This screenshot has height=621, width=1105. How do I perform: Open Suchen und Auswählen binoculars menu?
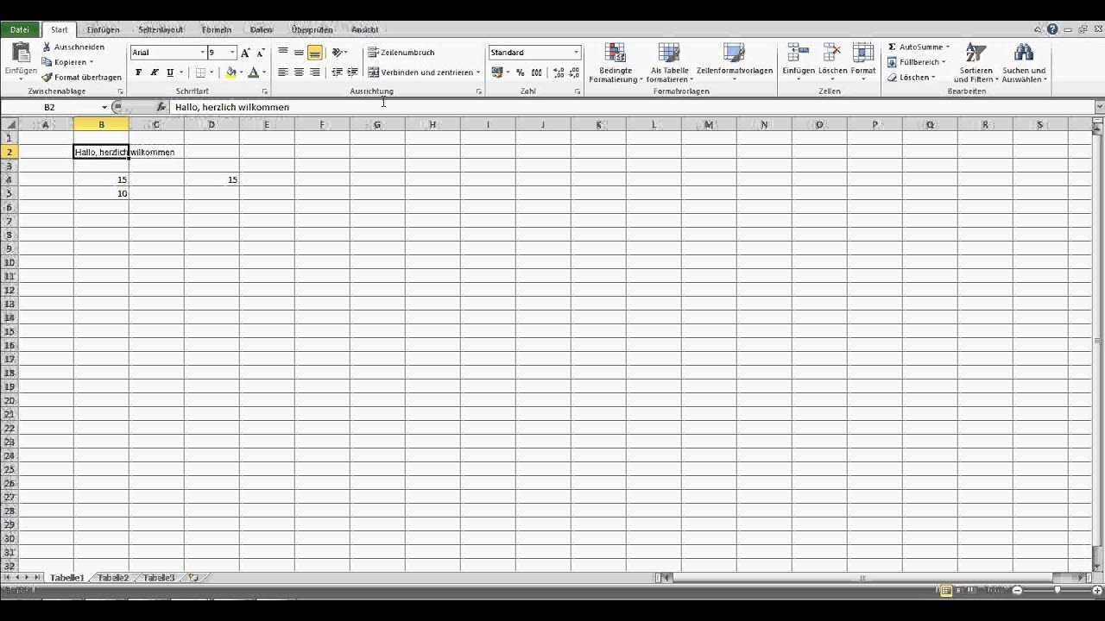click(1025, 63)
